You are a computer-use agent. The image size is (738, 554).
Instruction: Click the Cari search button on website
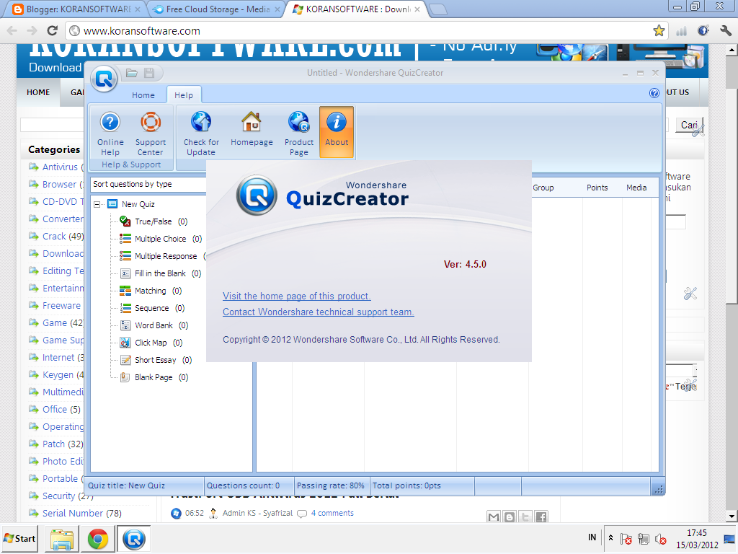689,125
